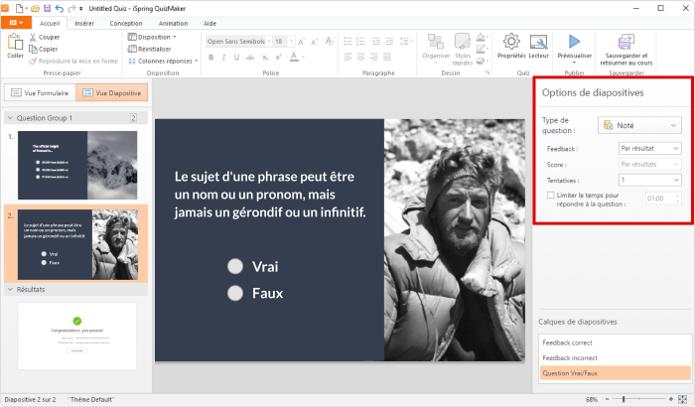This screenshot has height=407, width=695.
Task: Align paragraph text left
Action: click(348, 57)
